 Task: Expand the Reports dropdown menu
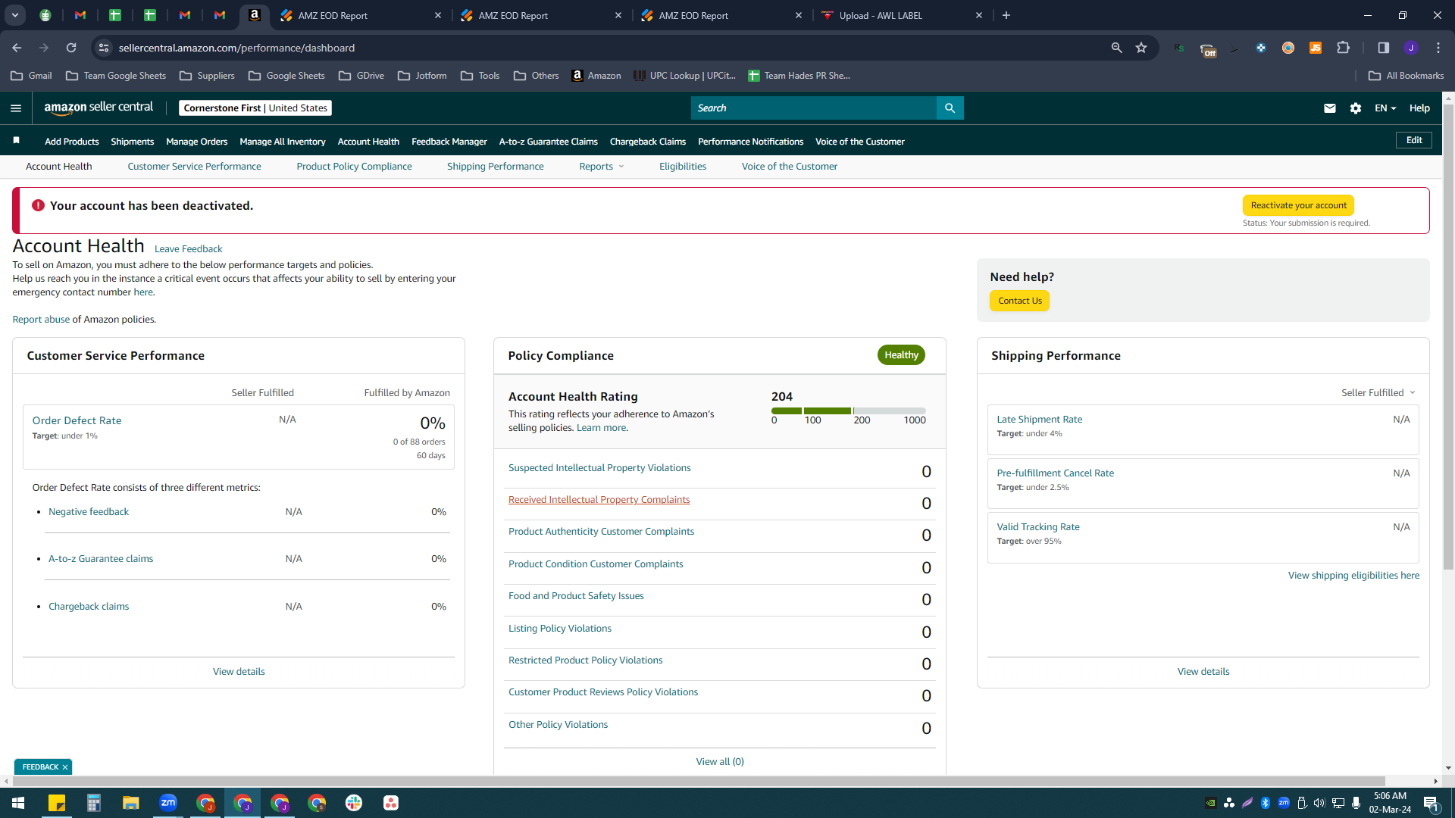(x=602, y=167)
